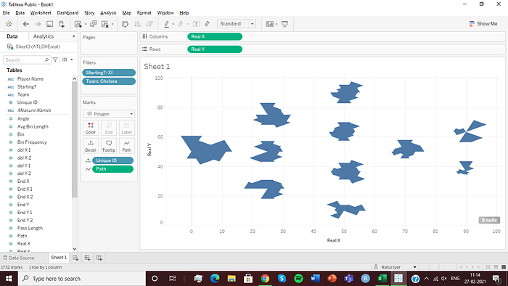508x286 pixels.
Task: Click the Data pane scroll down arrow
Action: pos(75,249)
